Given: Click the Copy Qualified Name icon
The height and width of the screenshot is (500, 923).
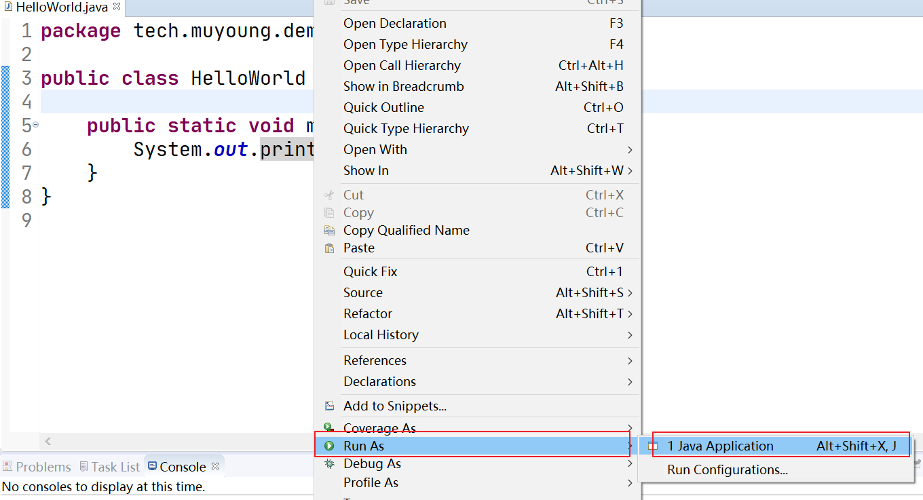Looking at the screenshot, I should [x=329, y=231].
